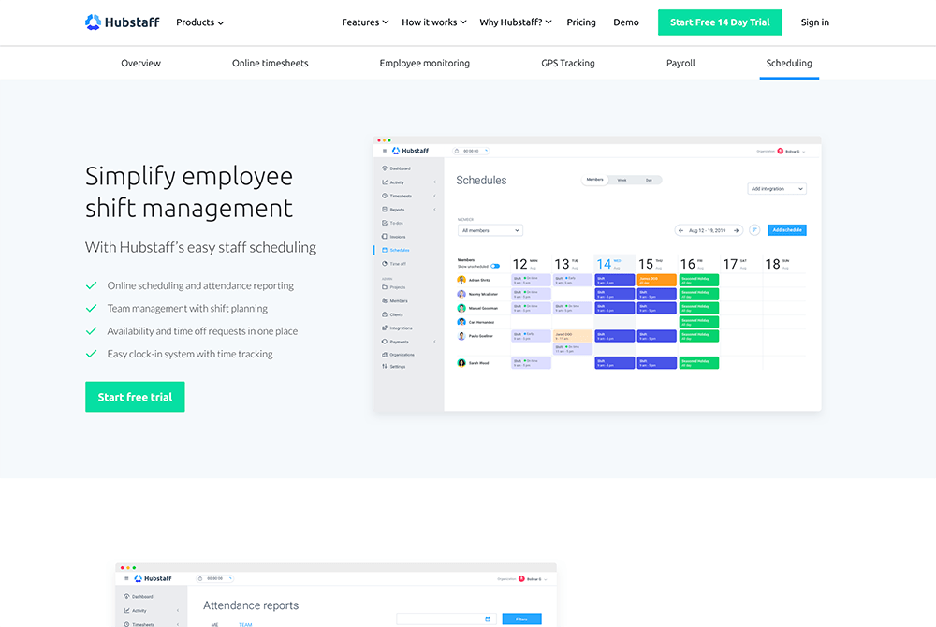Click Sarah Wood's avatar
This screenshot has width=936, height=627.
461,363
